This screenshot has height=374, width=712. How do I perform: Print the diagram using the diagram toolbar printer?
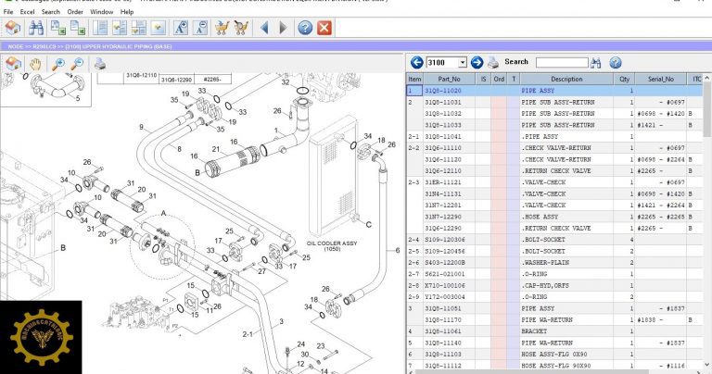(100, 64)
